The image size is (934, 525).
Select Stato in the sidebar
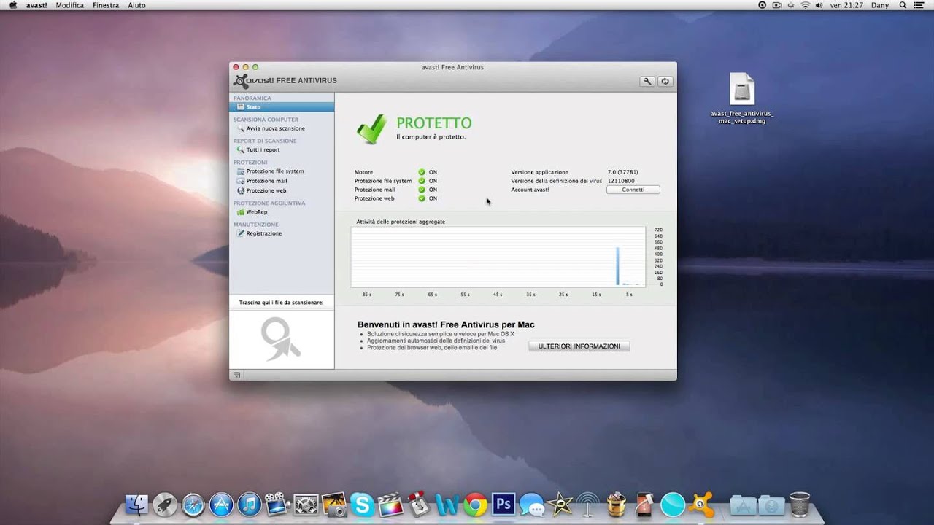pyautogui.click(x=282, y=106)
